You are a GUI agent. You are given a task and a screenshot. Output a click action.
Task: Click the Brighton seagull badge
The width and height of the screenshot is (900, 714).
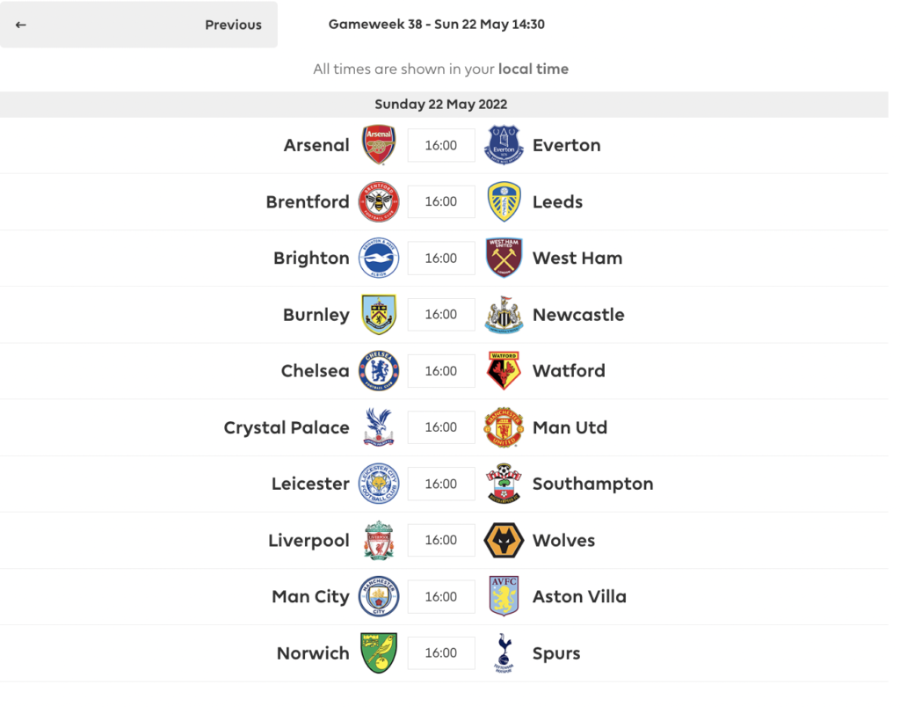tap(379, 258)
